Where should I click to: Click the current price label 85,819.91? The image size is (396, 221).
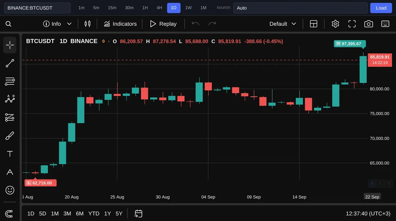tap(380, 60)
